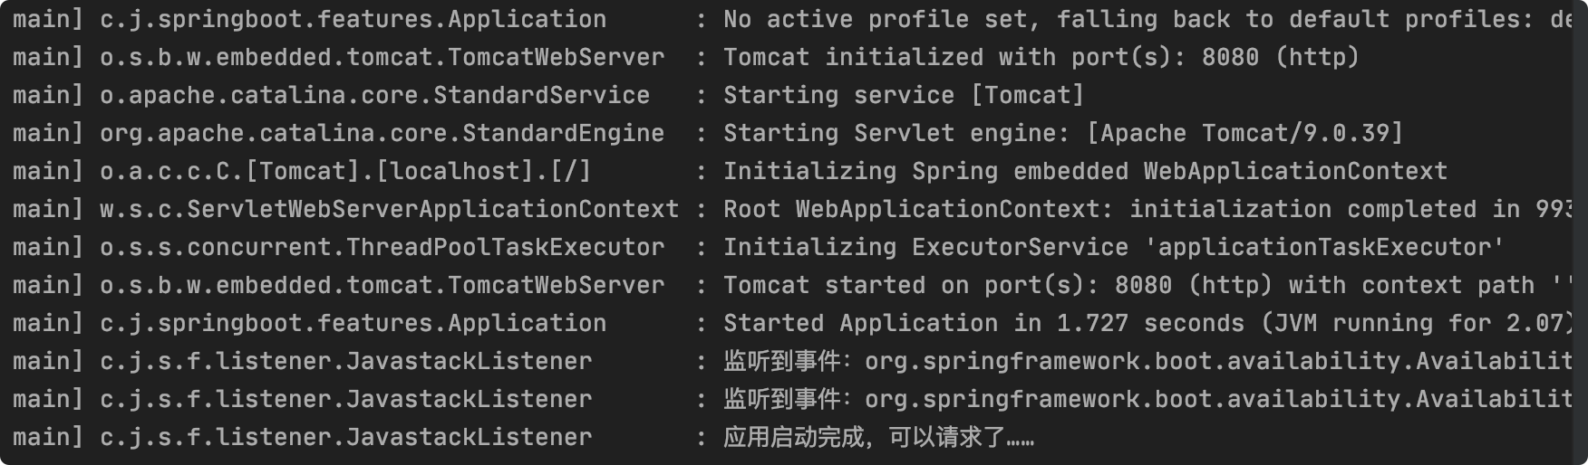Click the o.a.c.c.C.[Tomcat].[localhost].[/] logger name
The image size is (1588, 465).
tap(345, 171)
